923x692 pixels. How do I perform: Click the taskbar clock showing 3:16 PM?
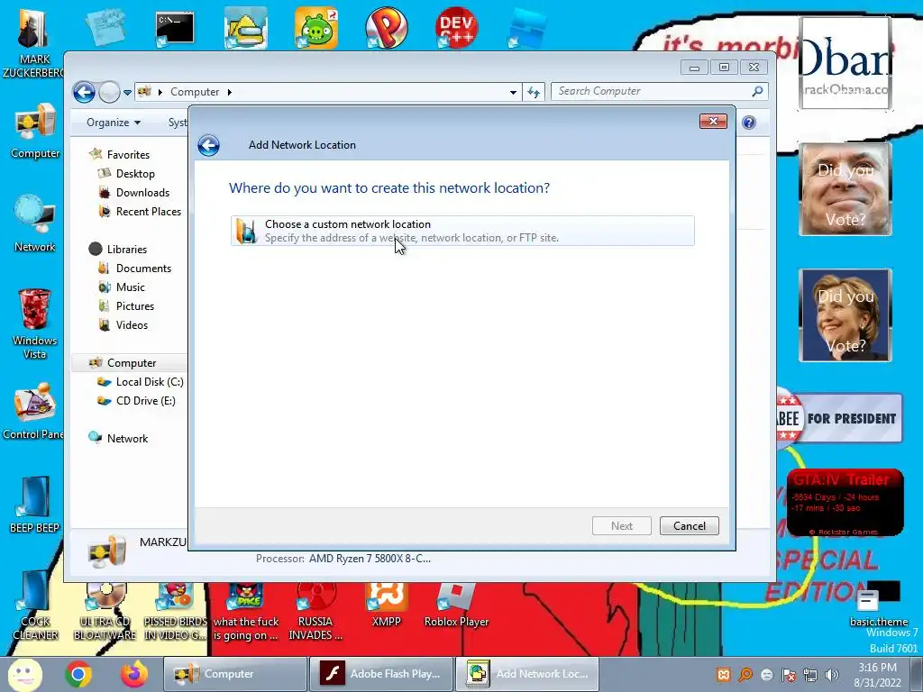(878, 675)
